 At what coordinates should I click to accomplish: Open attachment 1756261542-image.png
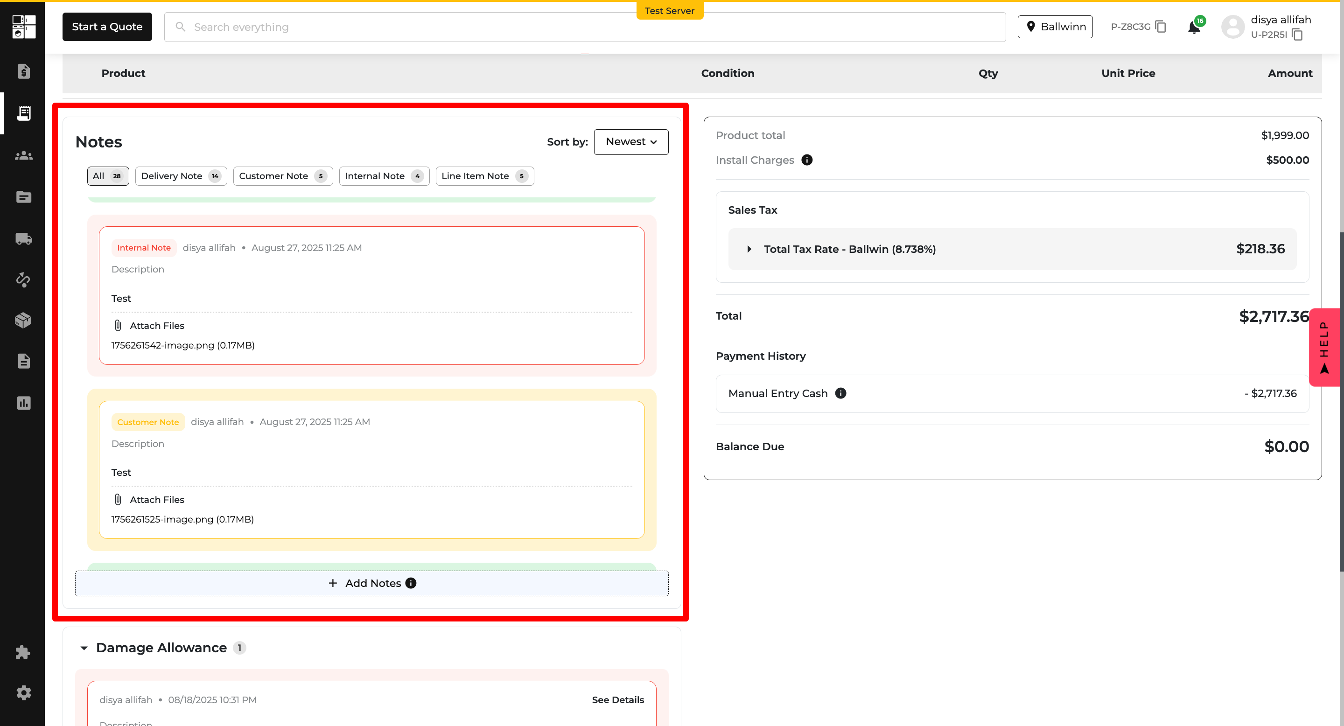(182, 345)
